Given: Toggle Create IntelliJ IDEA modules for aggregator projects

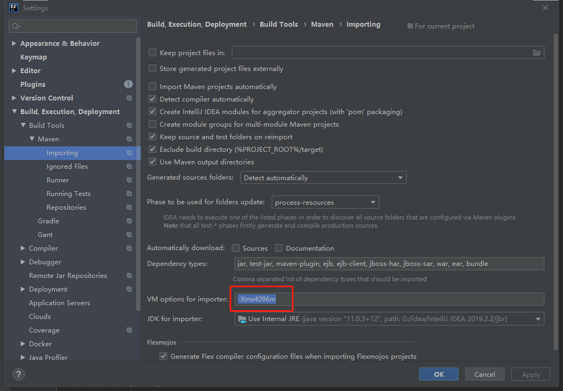Looking at the screenshot, I should pyautogui.click(x=153, y=111).
